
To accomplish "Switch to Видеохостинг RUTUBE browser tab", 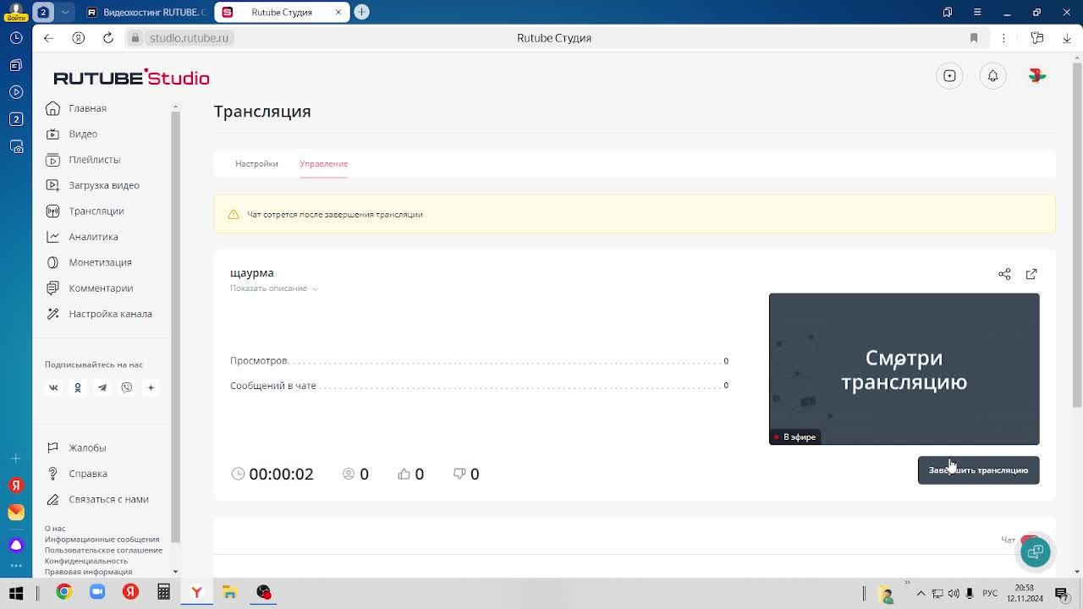I will [x=146, y=12].
